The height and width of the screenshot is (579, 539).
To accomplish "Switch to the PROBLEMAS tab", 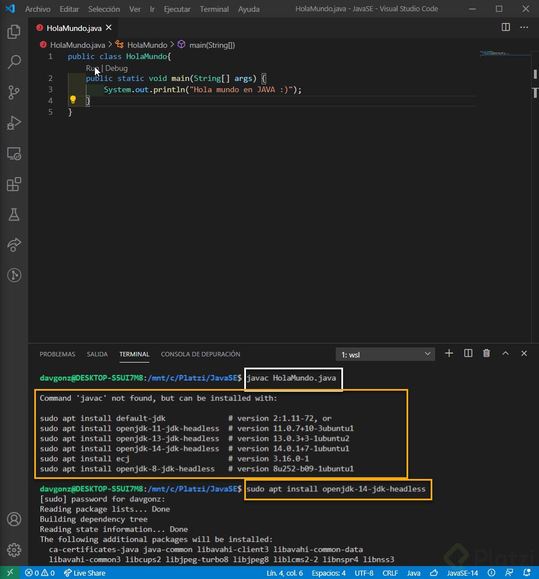I will (x=57, y=354).
